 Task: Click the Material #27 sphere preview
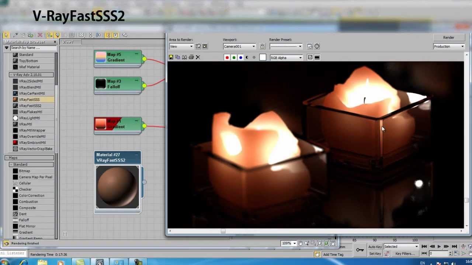click(x=118, y=187)
